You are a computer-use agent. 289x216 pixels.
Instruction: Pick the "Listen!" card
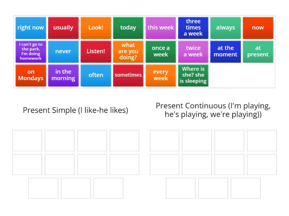tap(96, 51)
